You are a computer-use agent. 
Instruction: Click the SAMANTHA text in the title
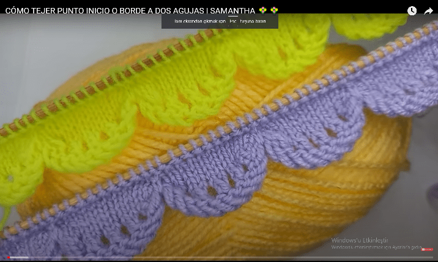point(228,10)
